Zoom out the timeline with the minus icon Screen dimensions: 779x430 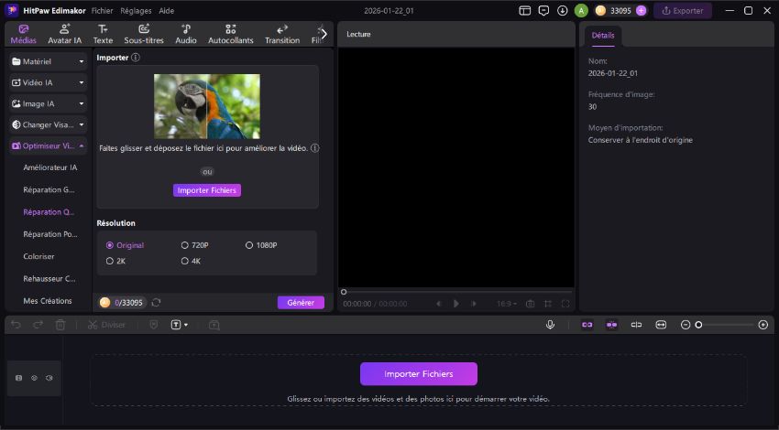pos(686,325)
